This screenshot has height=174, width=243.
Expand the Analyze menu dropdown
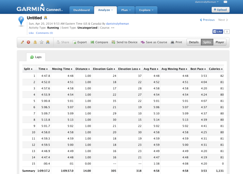(105, 10)
